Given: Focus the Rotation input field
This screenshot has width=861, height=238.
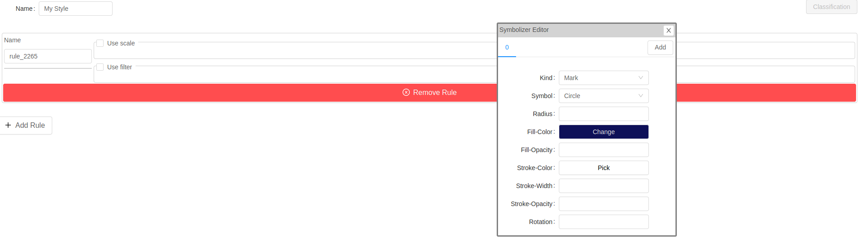Looking at the screenshot, I should click(603, 222).
